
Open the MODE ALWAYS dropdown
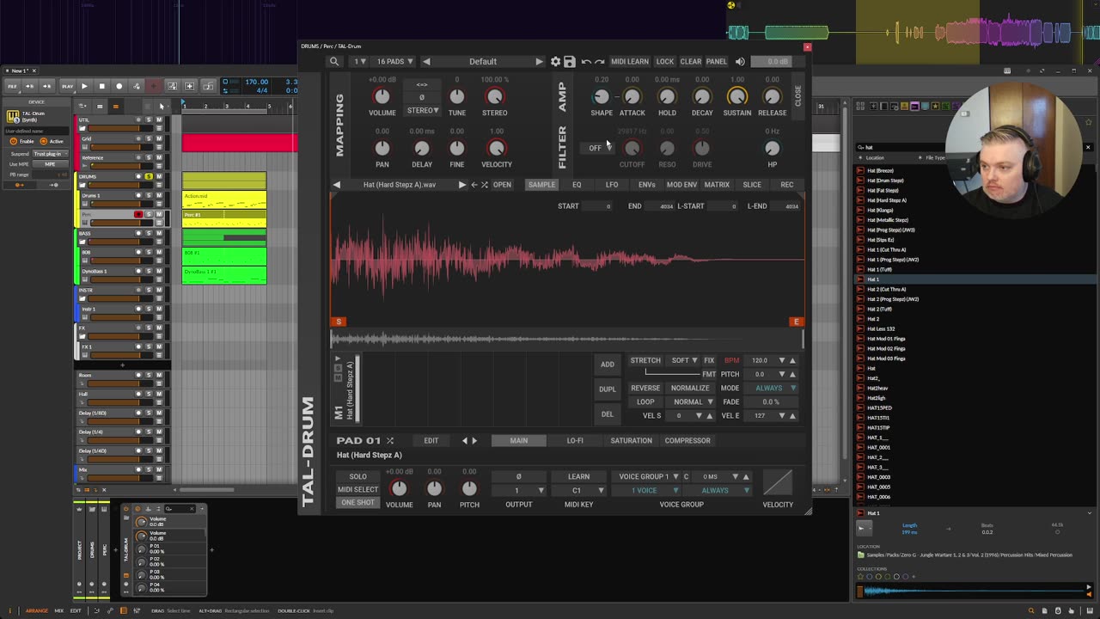(775, 388)
